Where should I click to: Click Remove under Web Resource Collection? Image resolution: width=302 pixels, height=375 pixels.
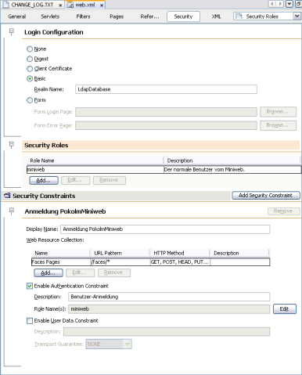pyautogui.click(x=114, y=273)
